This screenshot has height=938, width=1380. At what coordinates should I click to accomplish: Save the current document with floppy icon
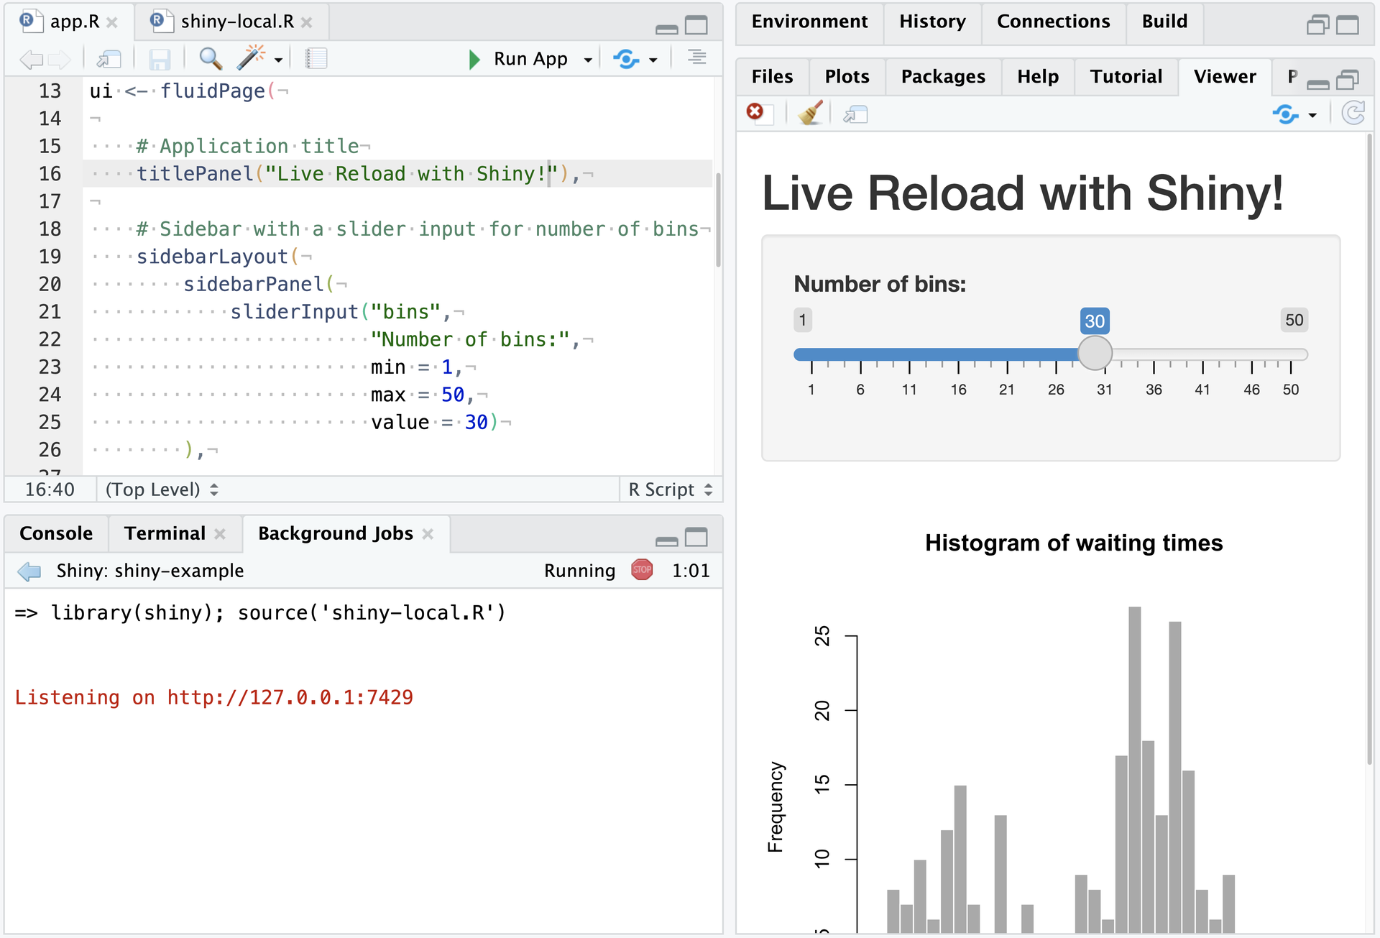click(160, 59)
